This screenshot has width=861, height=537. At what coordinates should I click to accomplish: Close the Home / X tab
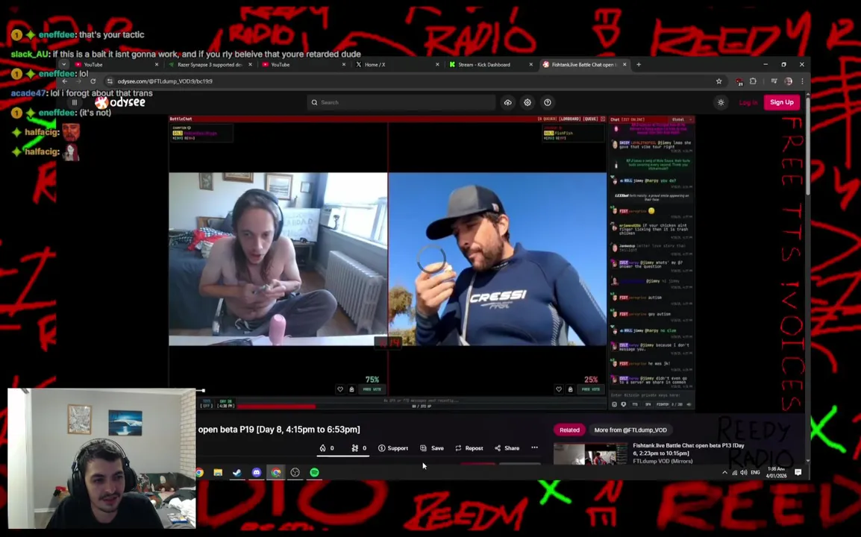click(x=437, y=65)
